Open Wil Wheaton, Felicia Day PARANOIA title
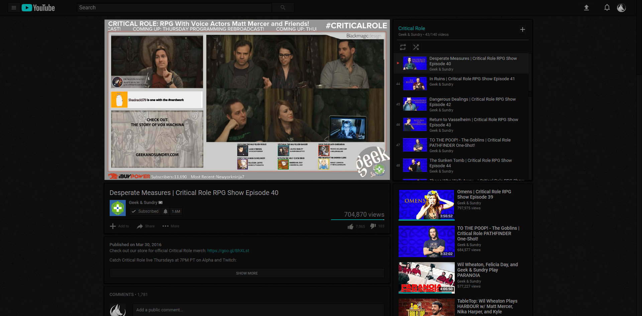The width and height of the screenshot is (642, 316). (488, 270)
